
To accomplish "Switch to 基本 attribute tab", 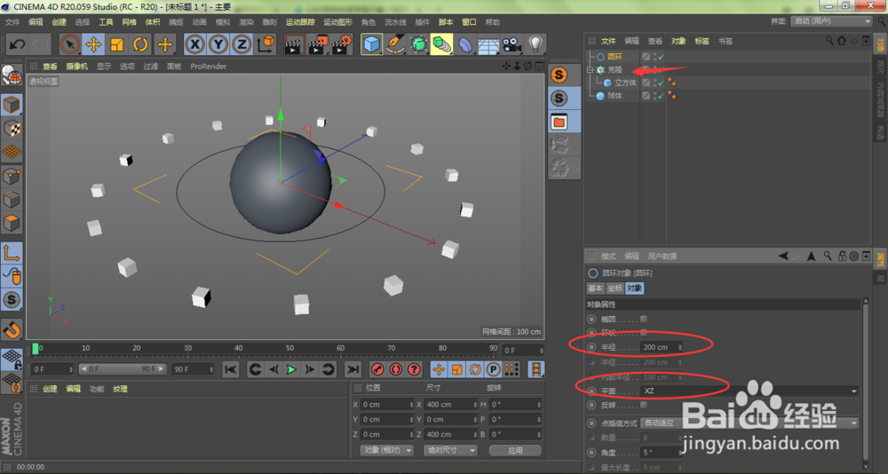I will pos(595,288).
